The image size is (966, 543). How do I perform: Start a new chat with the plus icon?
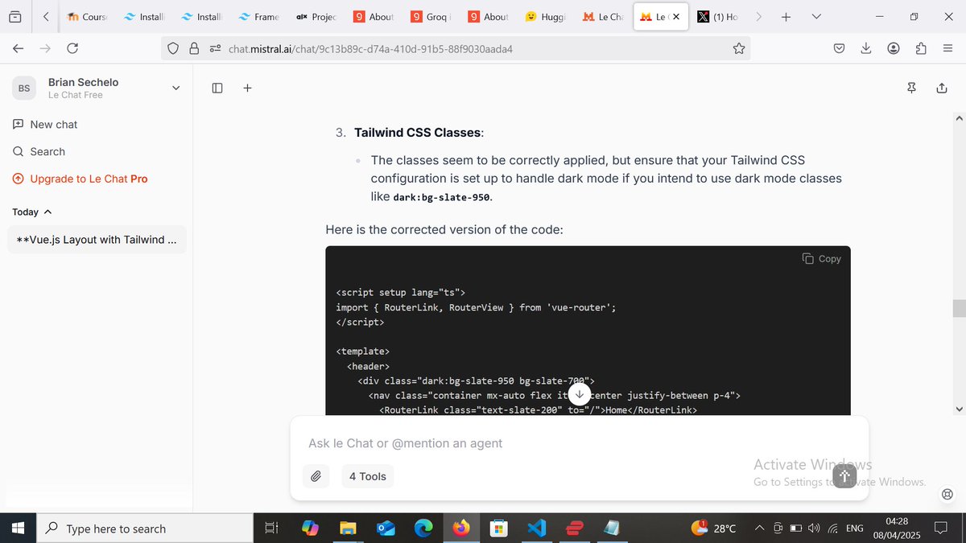click(247, 88)
